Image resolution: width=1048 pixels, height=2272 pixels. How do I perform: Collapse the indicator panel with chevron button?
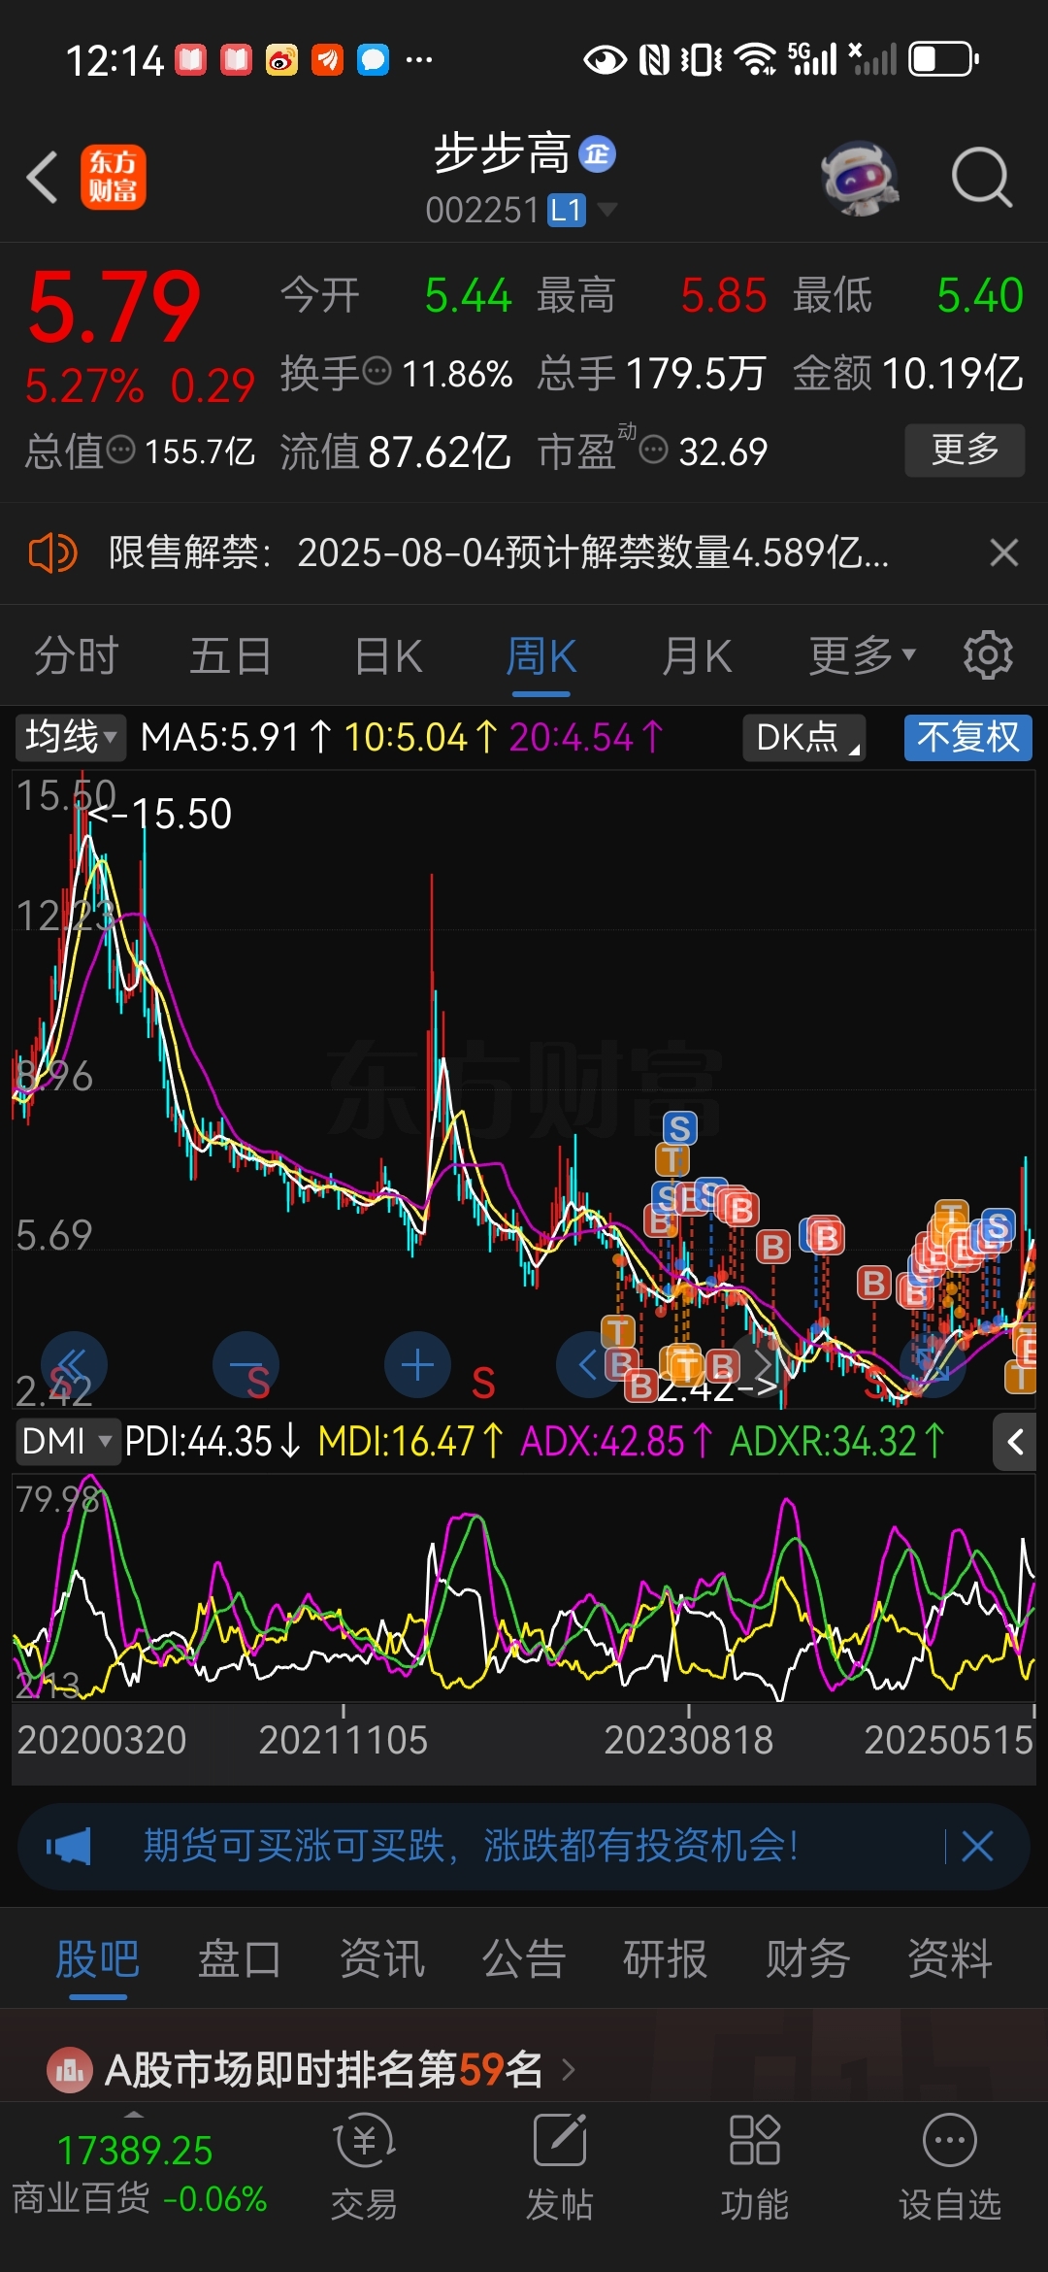coord(1015,1442)
